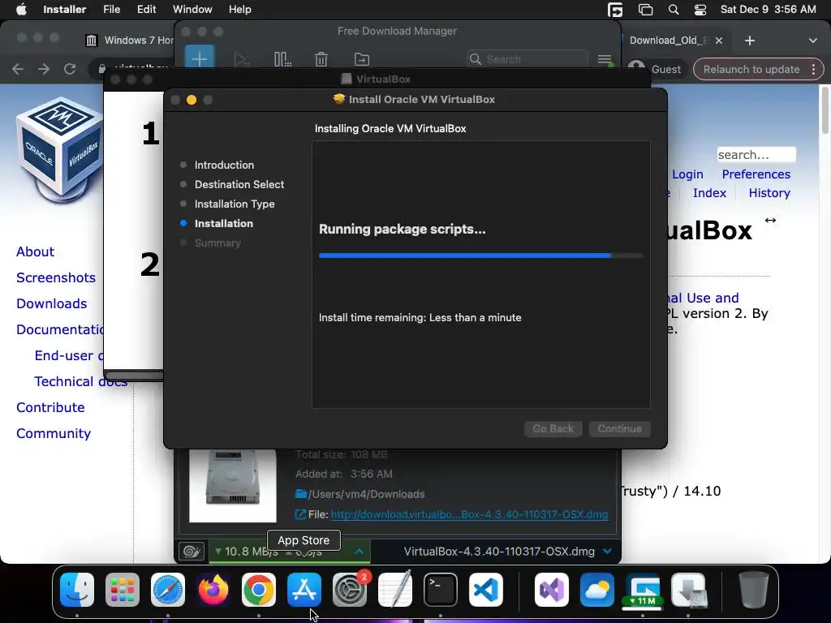831x623 pixels.
Task: Open Safari from the Dock
Action: 168,590
